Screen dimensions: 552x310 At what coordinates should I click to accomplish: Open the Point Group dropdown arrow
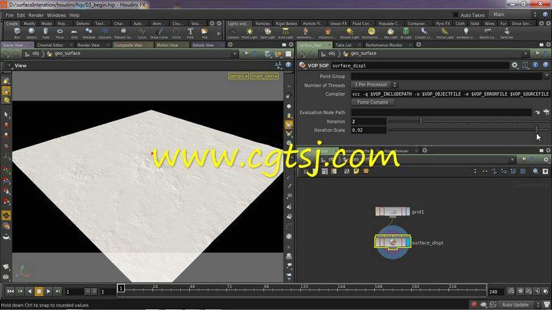pos(546,76)
